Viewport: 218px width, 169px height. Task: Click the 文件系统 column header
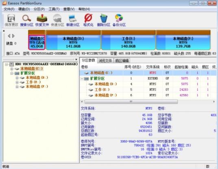point(153,67)
